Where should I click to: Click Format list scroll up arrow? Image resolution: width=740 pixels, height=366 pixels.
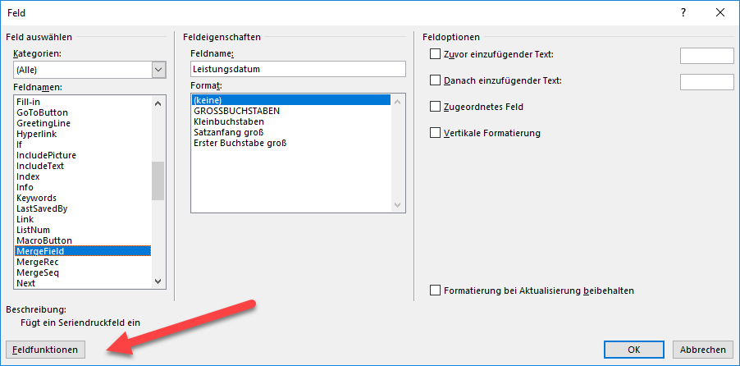coord(397,102)
